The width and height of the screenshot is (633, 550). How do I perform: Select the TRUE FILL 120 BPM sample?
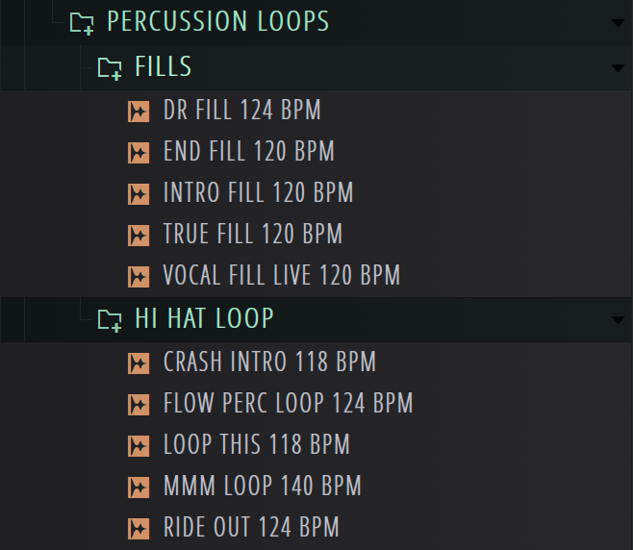coord(253,235)
